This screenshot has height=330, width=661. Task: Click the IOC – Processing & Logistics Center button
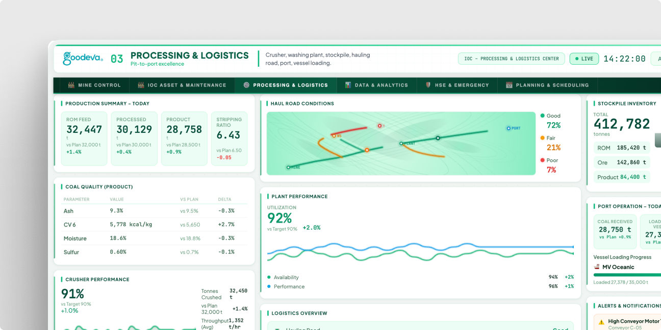point(511,59)
